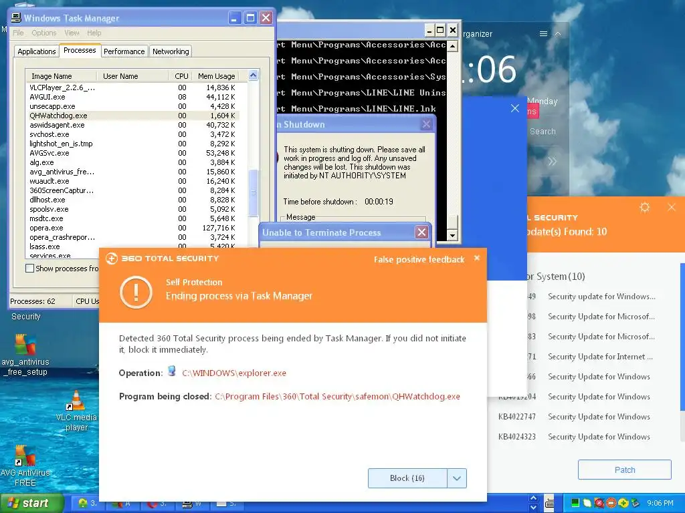
Task: Click the Search field in the Organizer widget
Action: [x=543, y=132]
